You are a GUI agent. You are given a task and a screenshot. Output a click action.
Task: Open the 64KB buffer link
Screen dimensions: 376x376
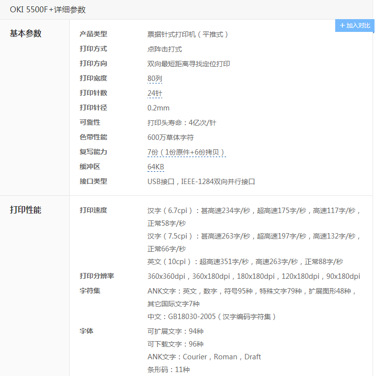(156, 167)
